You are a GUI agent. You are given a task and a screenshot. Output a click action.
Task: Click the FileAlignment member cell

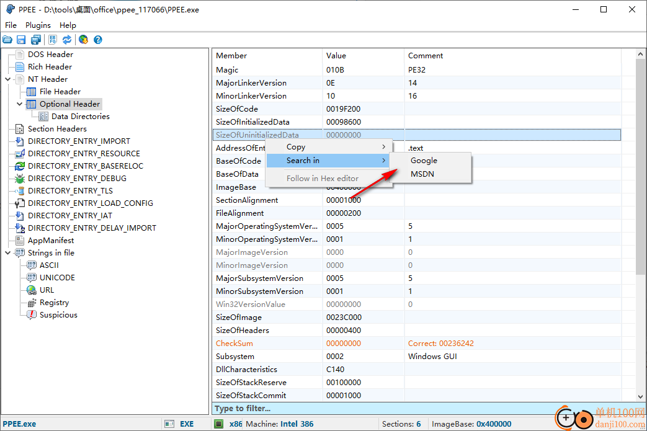239,213
